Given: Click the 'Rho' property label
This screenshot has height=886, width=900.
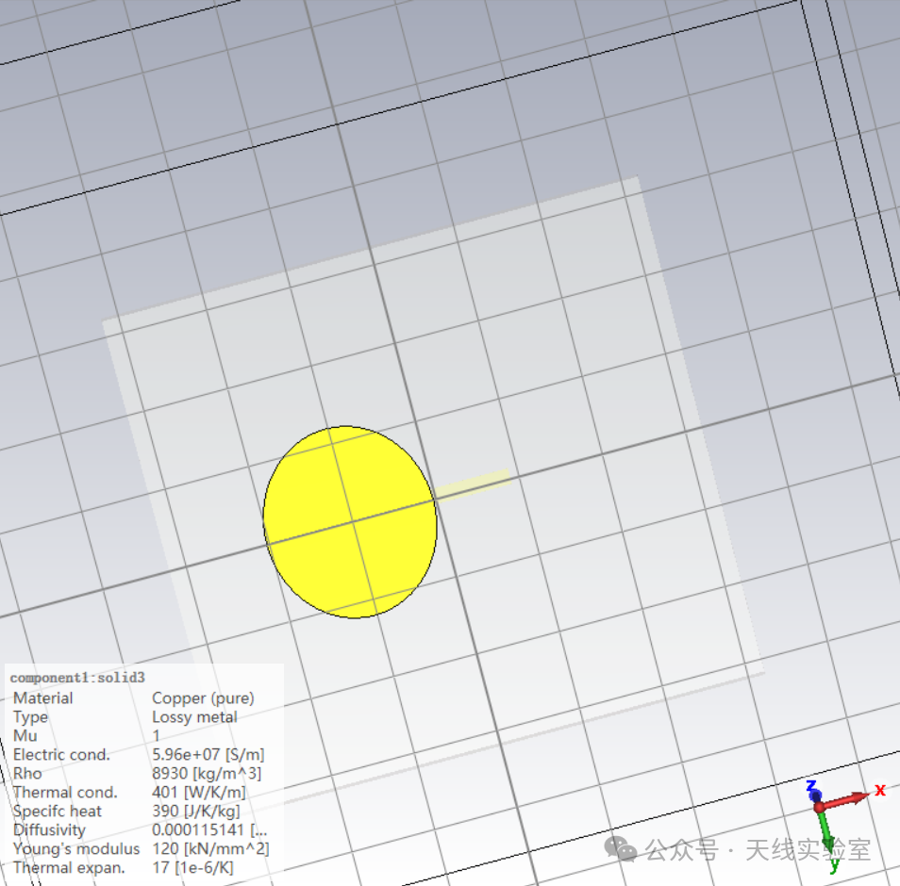Looking at the screenshot, I should pos(27,773).
